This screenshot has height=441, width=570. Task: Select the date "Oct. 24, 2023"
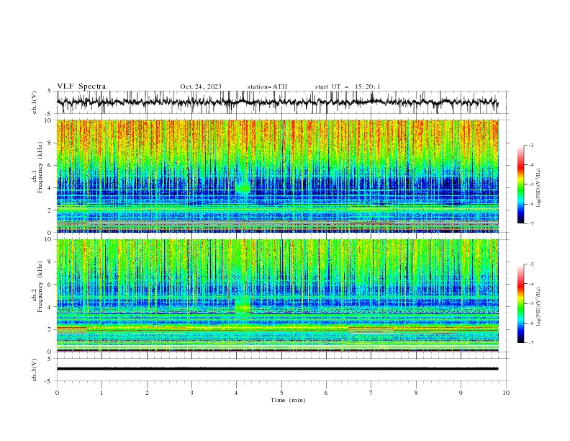pos(201,86)
